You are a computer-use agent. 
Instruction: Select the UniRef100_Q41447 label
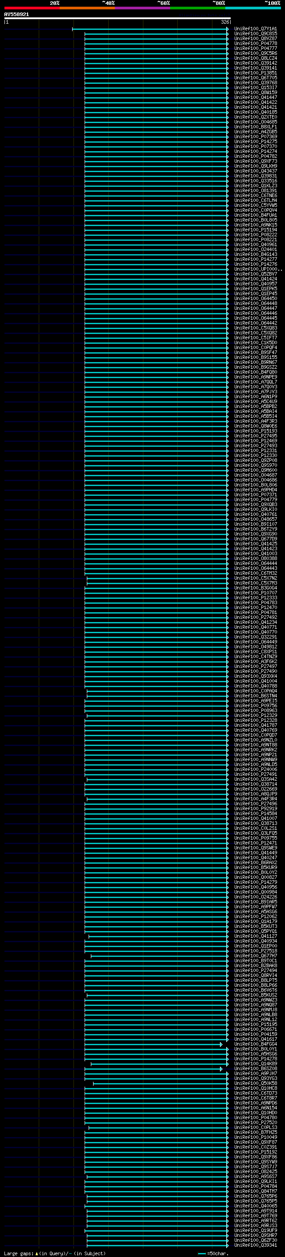(x=255, y=98)
